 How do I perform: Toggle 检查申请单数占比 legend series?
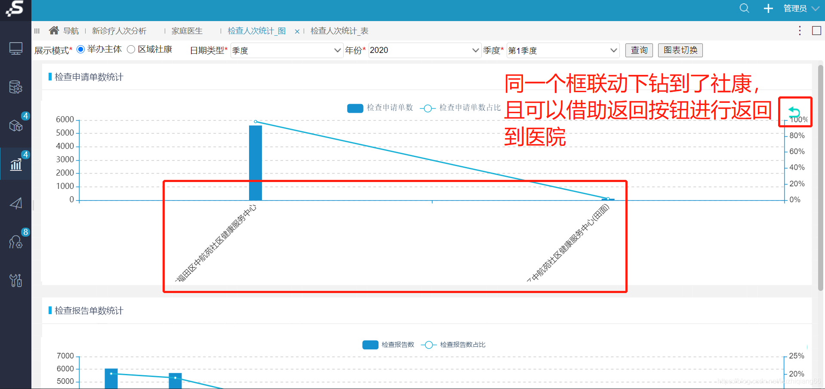click(x=460, y=108)
